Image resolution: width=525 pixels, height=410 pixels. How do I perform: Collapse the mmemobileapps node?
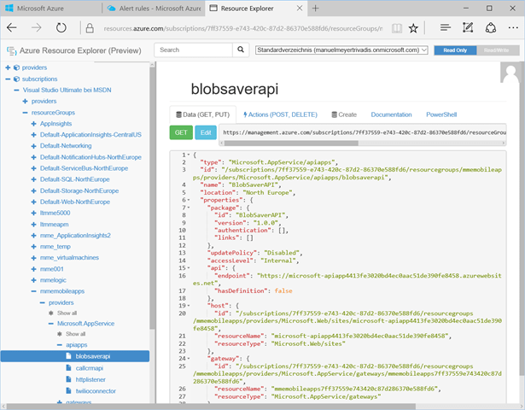(x=33, y=291)
